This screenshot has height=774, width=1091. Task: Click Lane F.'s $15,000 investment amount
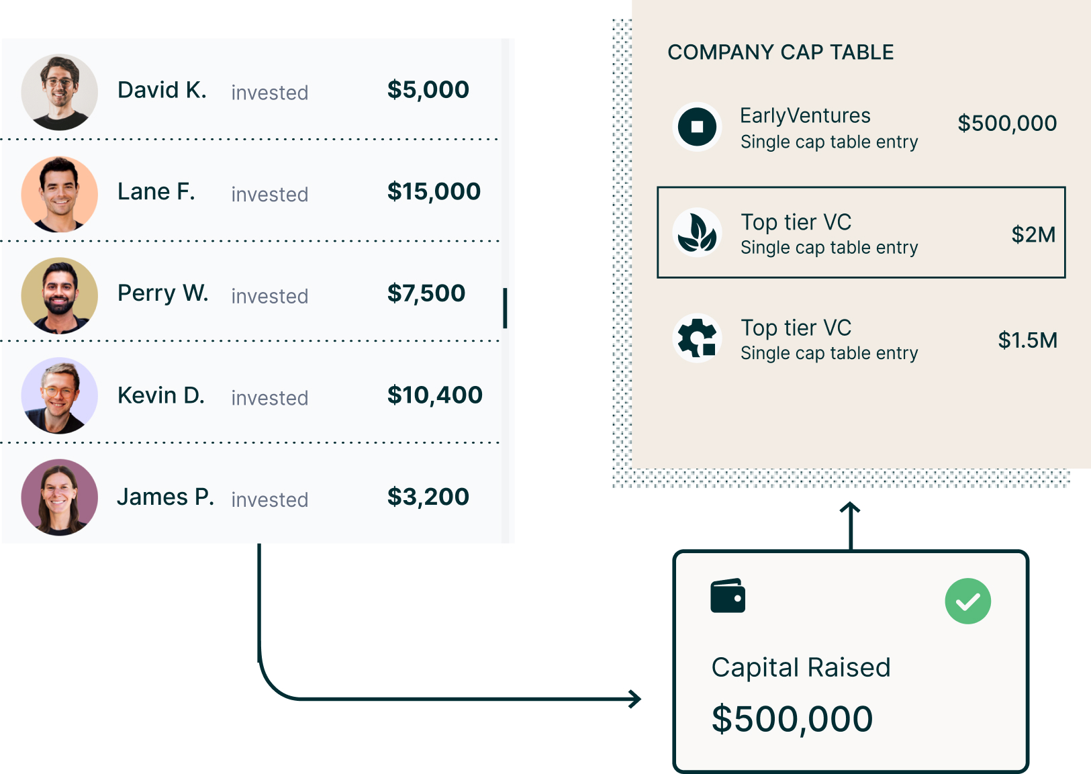pos(434,191)
